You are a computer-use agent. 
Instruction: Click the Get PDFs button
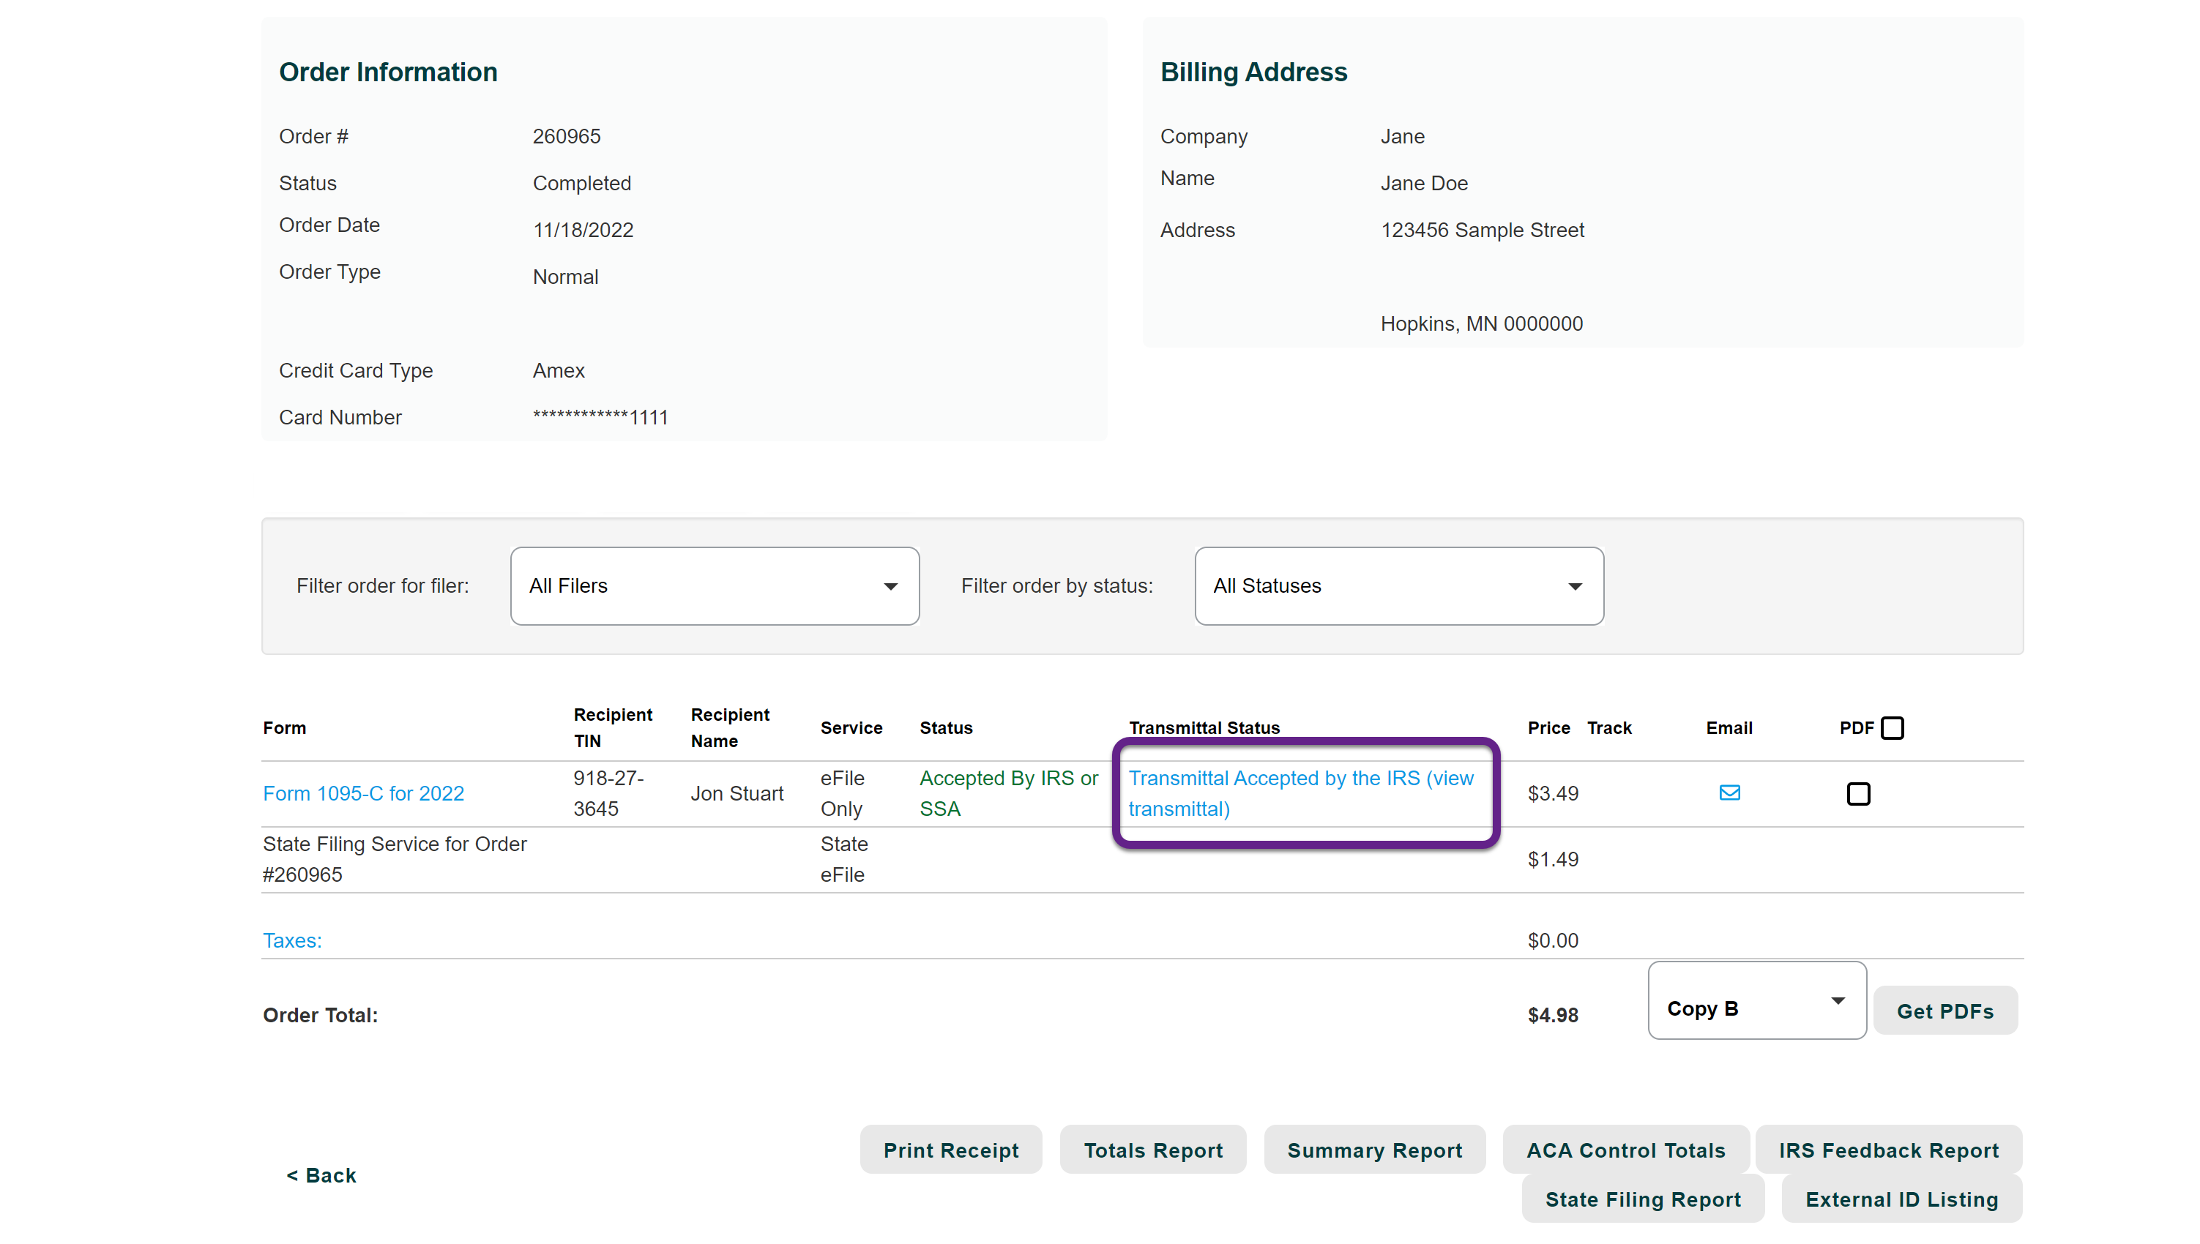point(1944,1011)
